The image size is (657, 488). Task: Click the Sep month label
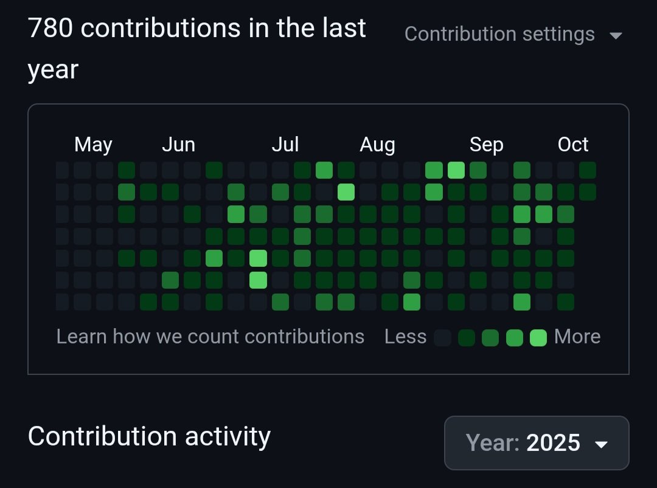tap(486, 145)
